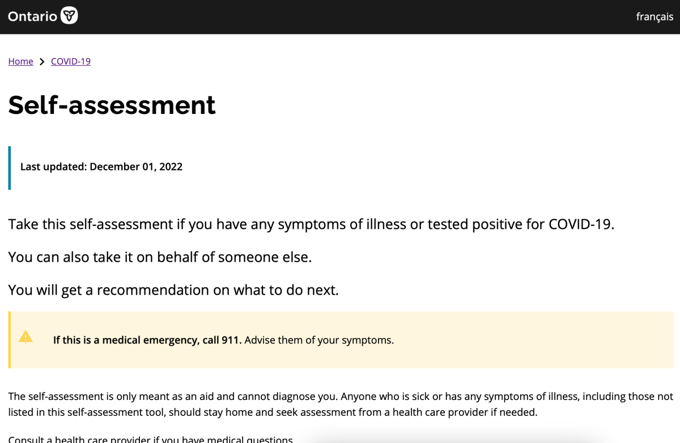Click the Ontario wordmark in header
Screen dimensions: 680x443
32,16
